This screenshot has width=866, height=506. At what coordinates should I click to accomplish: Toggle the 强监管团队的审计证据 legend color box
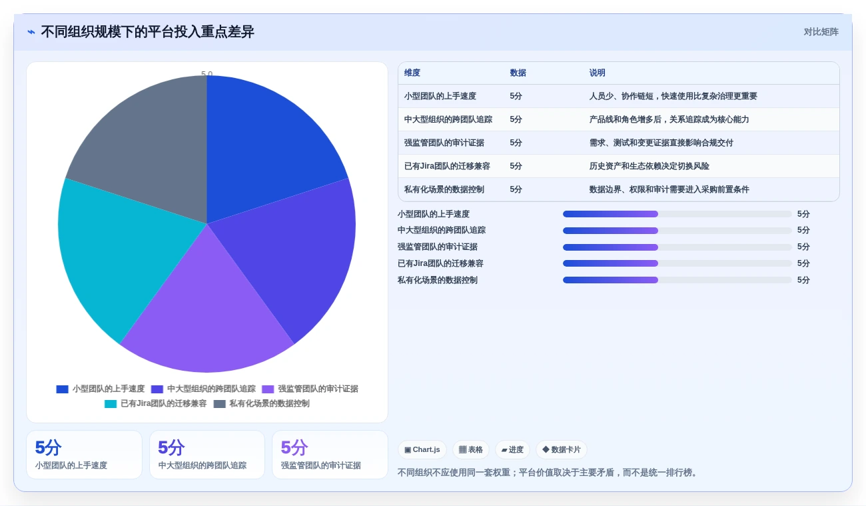[268, 389]
